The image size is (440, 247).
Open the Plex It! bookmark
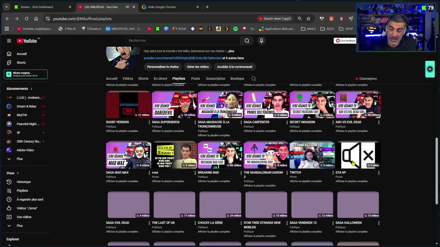[x=67, y=29]
